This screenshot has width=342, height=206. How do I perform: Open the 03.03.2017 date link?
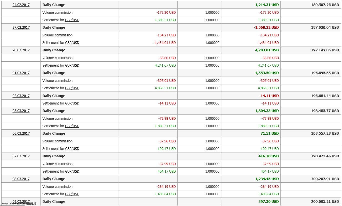click(x=21, y=111)
